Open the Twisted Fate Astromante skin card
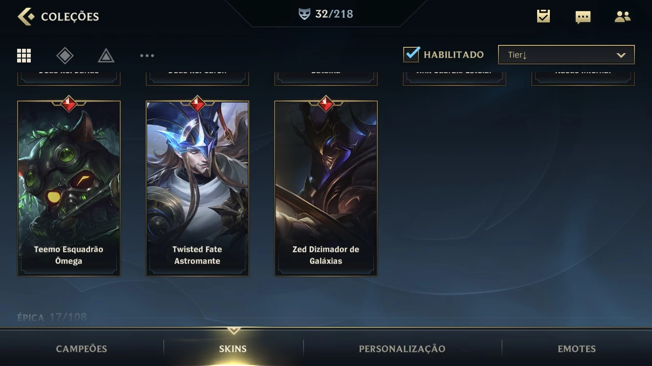 (197, 188)
